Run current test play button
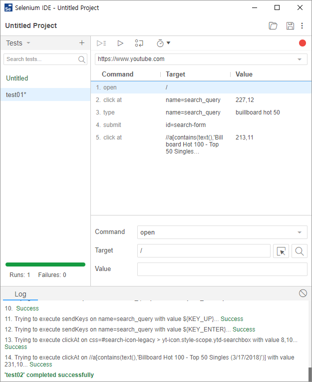Screen dimensions: 312x382 click(120, 43)
